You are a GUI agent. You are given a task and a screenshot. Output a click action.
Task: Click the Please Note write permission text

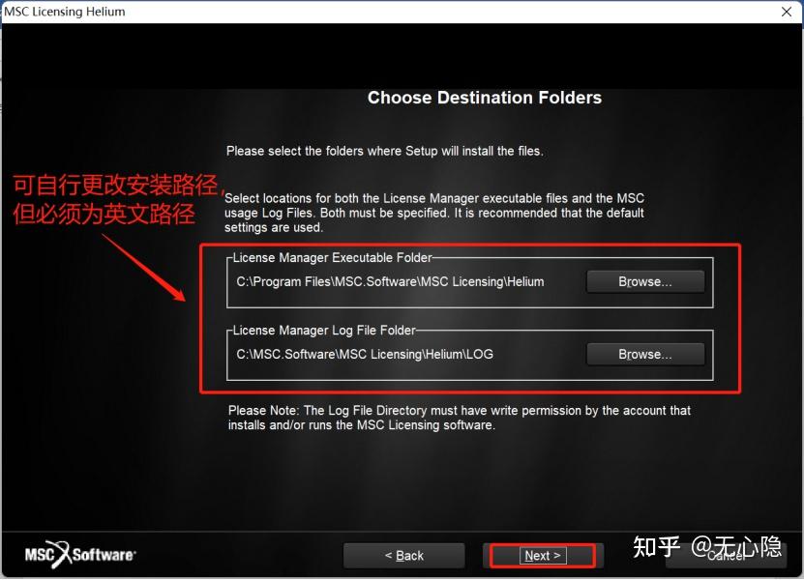click(x=460, y=418)
